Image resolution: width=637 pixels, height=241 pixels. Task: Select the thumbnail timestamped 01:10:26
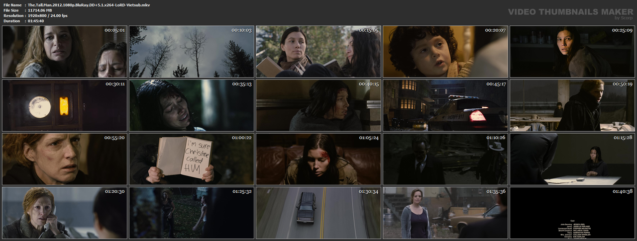[445, 159]
